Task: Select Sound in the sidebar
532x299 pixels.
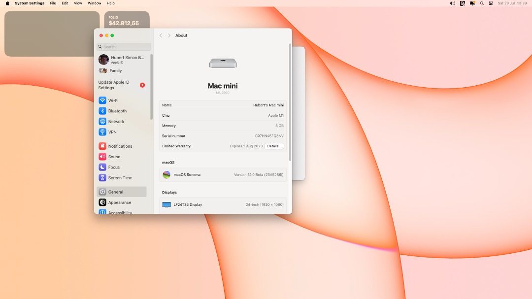Action: pyautogui.click(x=114, y=157)
